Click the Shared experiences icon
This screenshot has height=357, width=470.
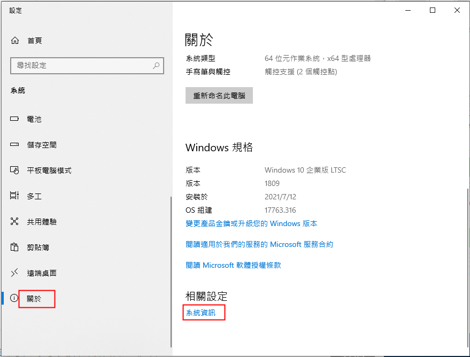14,222
